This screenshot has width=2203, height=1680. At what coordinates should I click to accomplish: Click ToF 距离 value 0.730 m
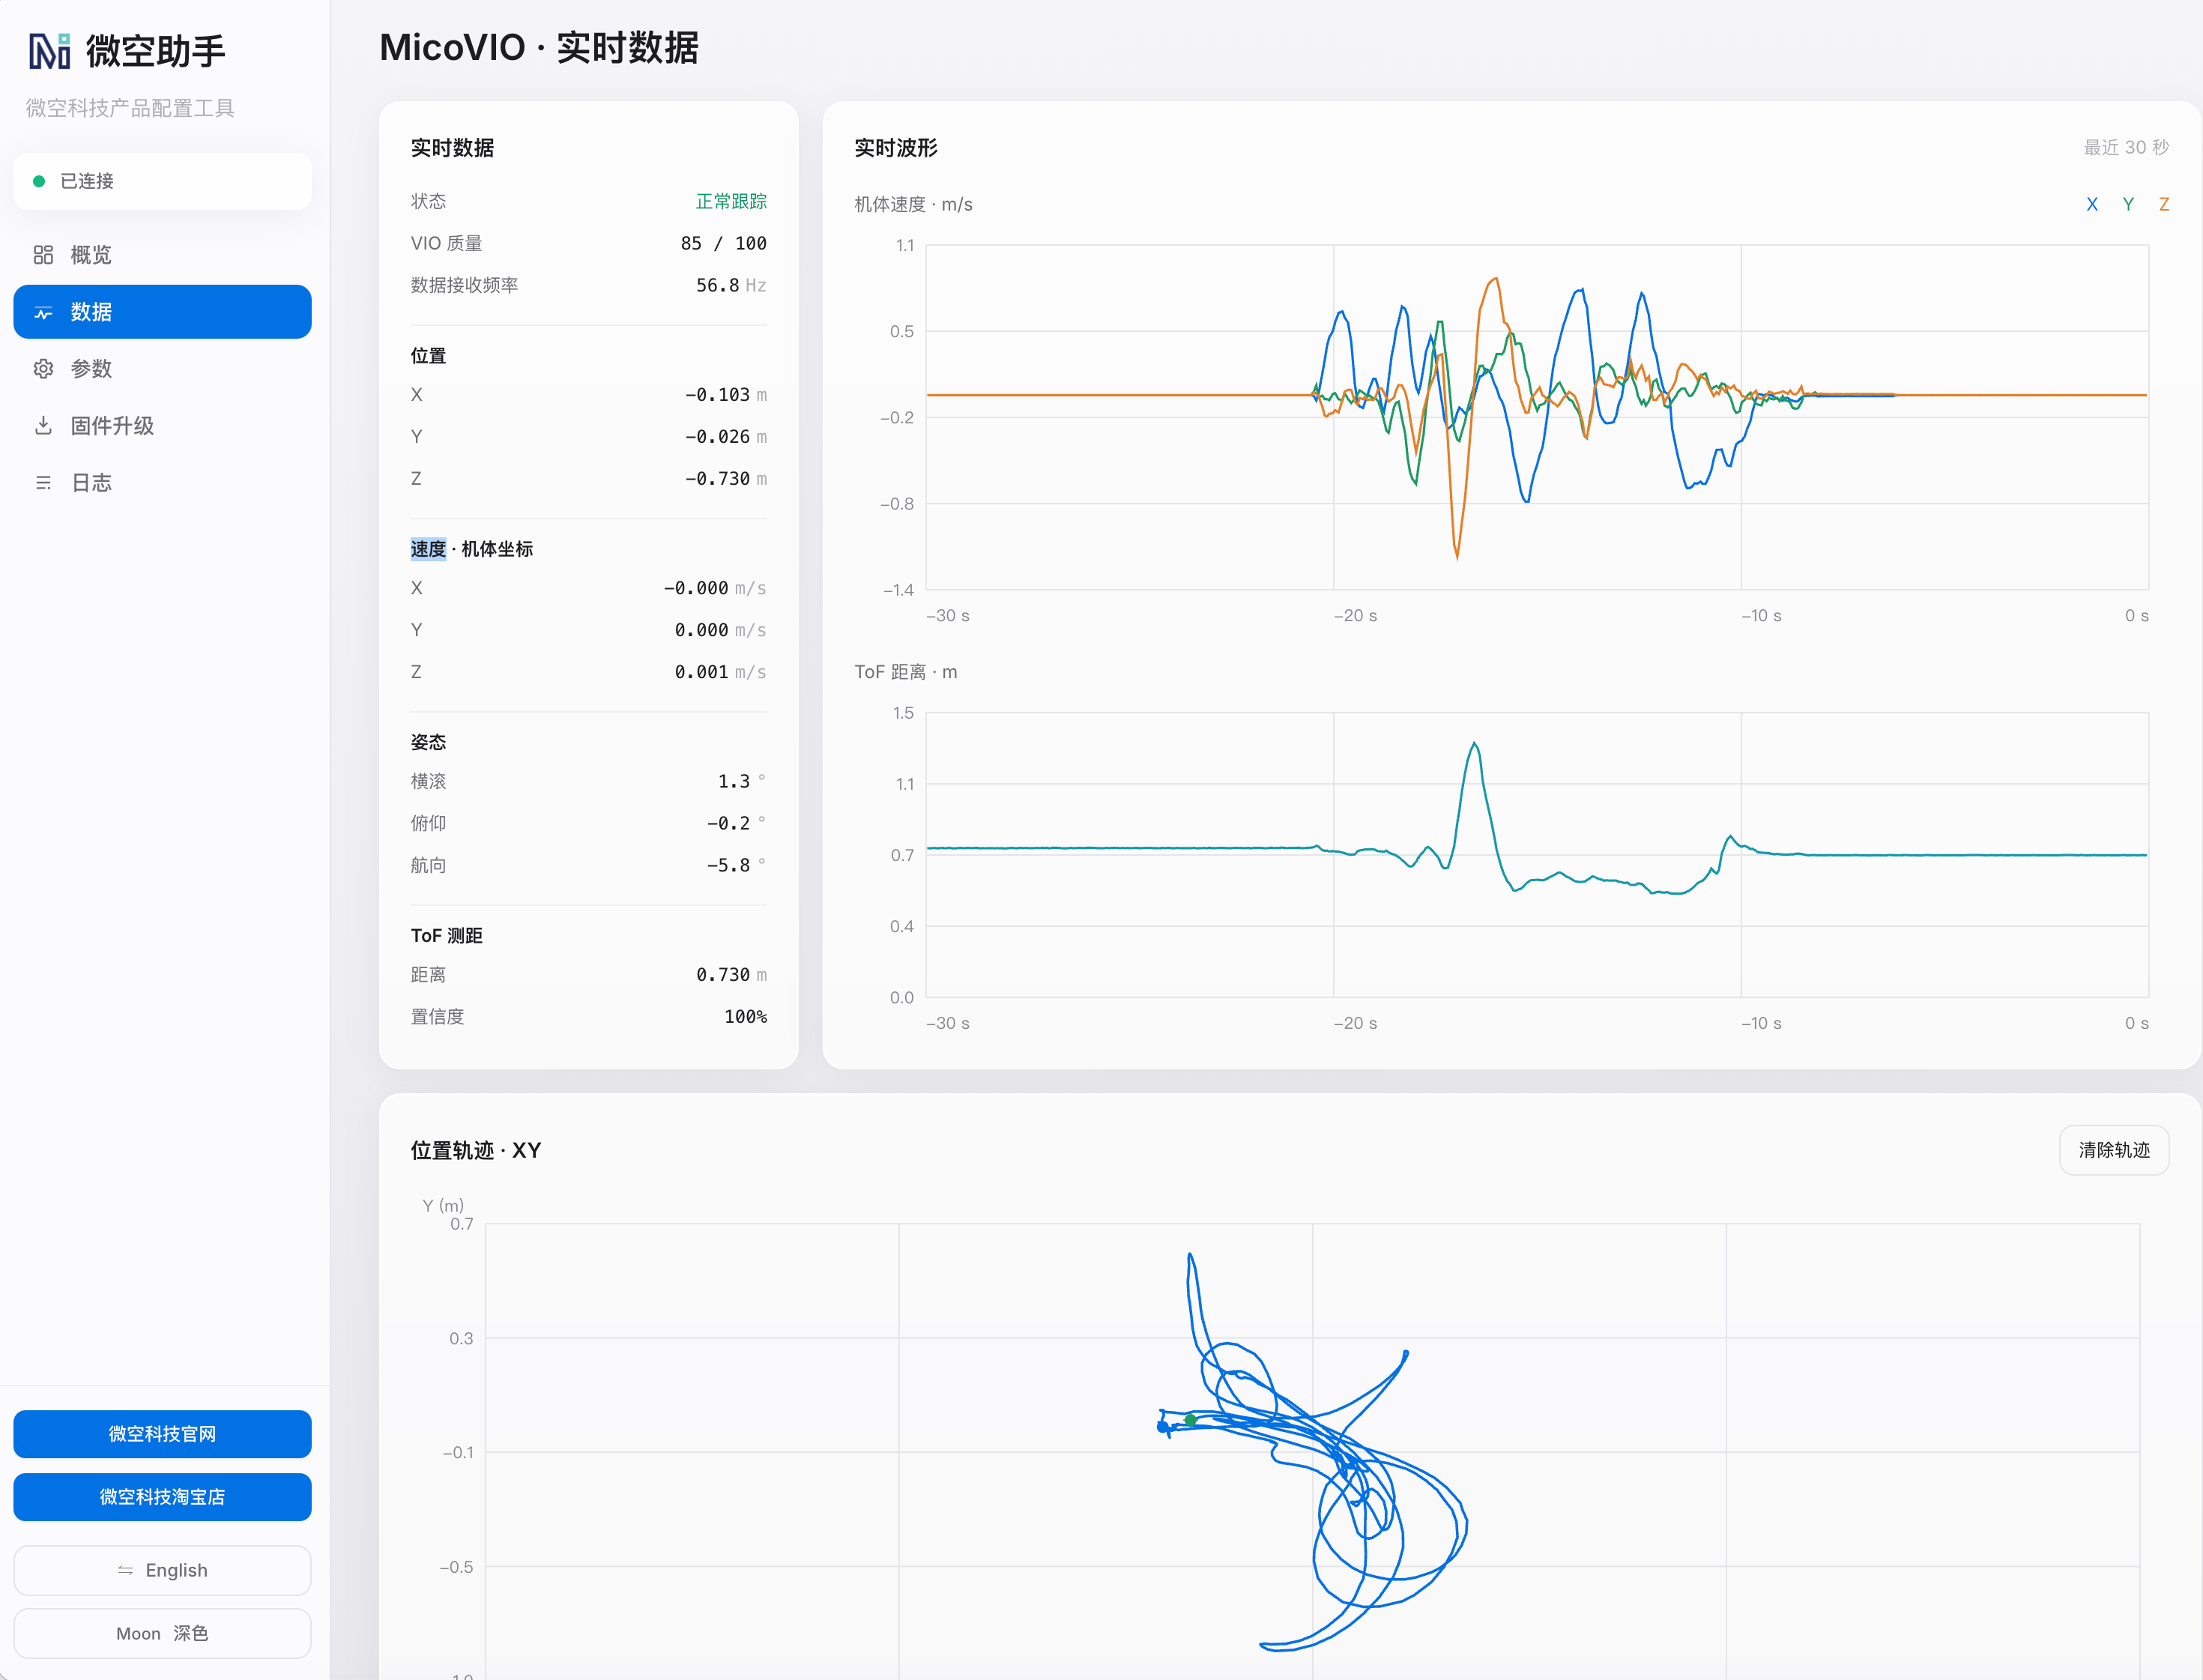click(731, 975)
